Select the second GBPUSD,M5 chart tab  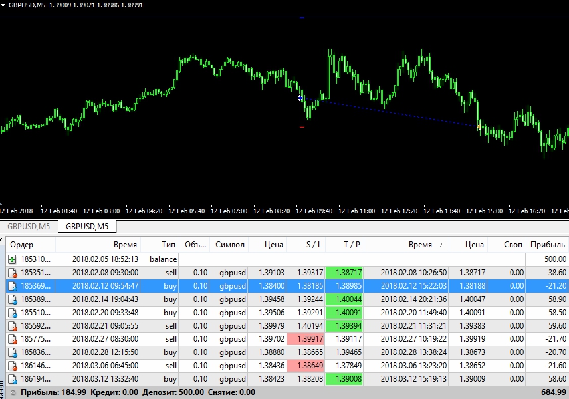pyautogui.click(x=86, y=227)
